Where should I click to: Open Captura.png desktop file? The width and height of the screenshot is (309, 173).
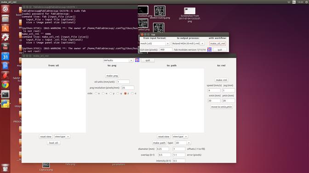click(46, 167)
